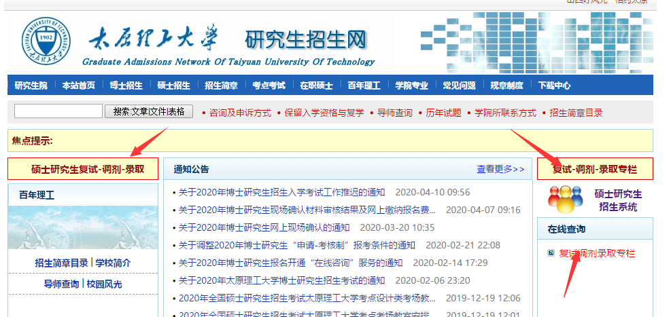Open notice 关于2020年博士研究生网上现场确认的通知
This screenshot has width=671, height=317.
(264, 227)
